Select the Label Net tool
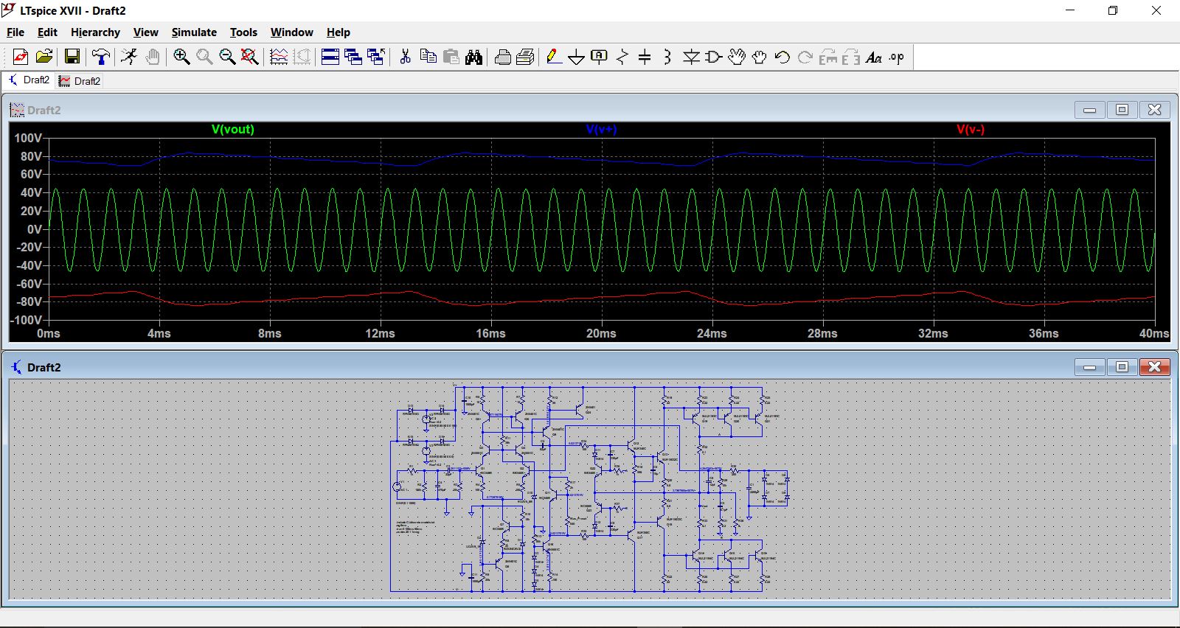Screen dimensions: 1180x628 click(600, 57)
